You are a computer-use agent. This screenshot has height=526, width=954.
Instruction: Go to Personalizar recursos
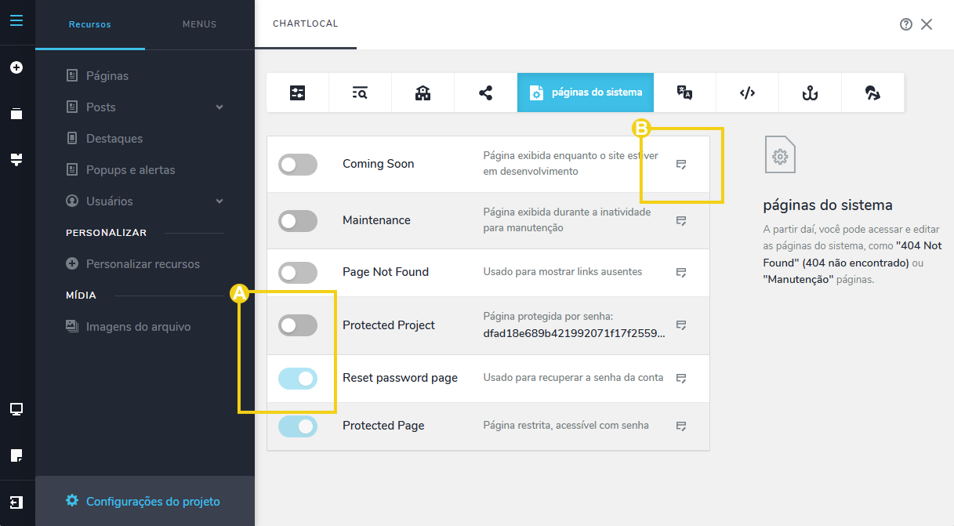pos(142,264)
